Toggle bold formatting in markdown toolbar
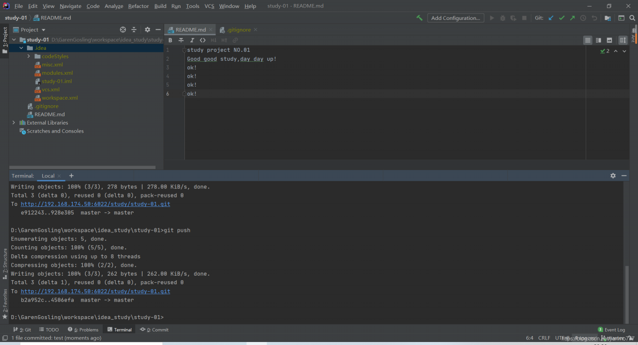638x345 pixels. point(170,40)
